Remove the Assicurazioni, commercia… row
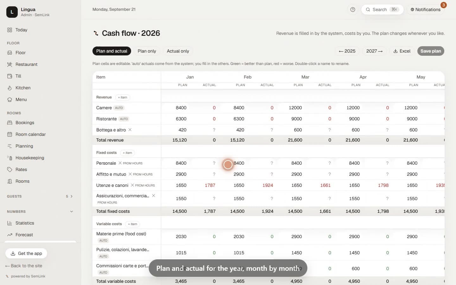This screenshot has height=285, width=456. [153, 196]
